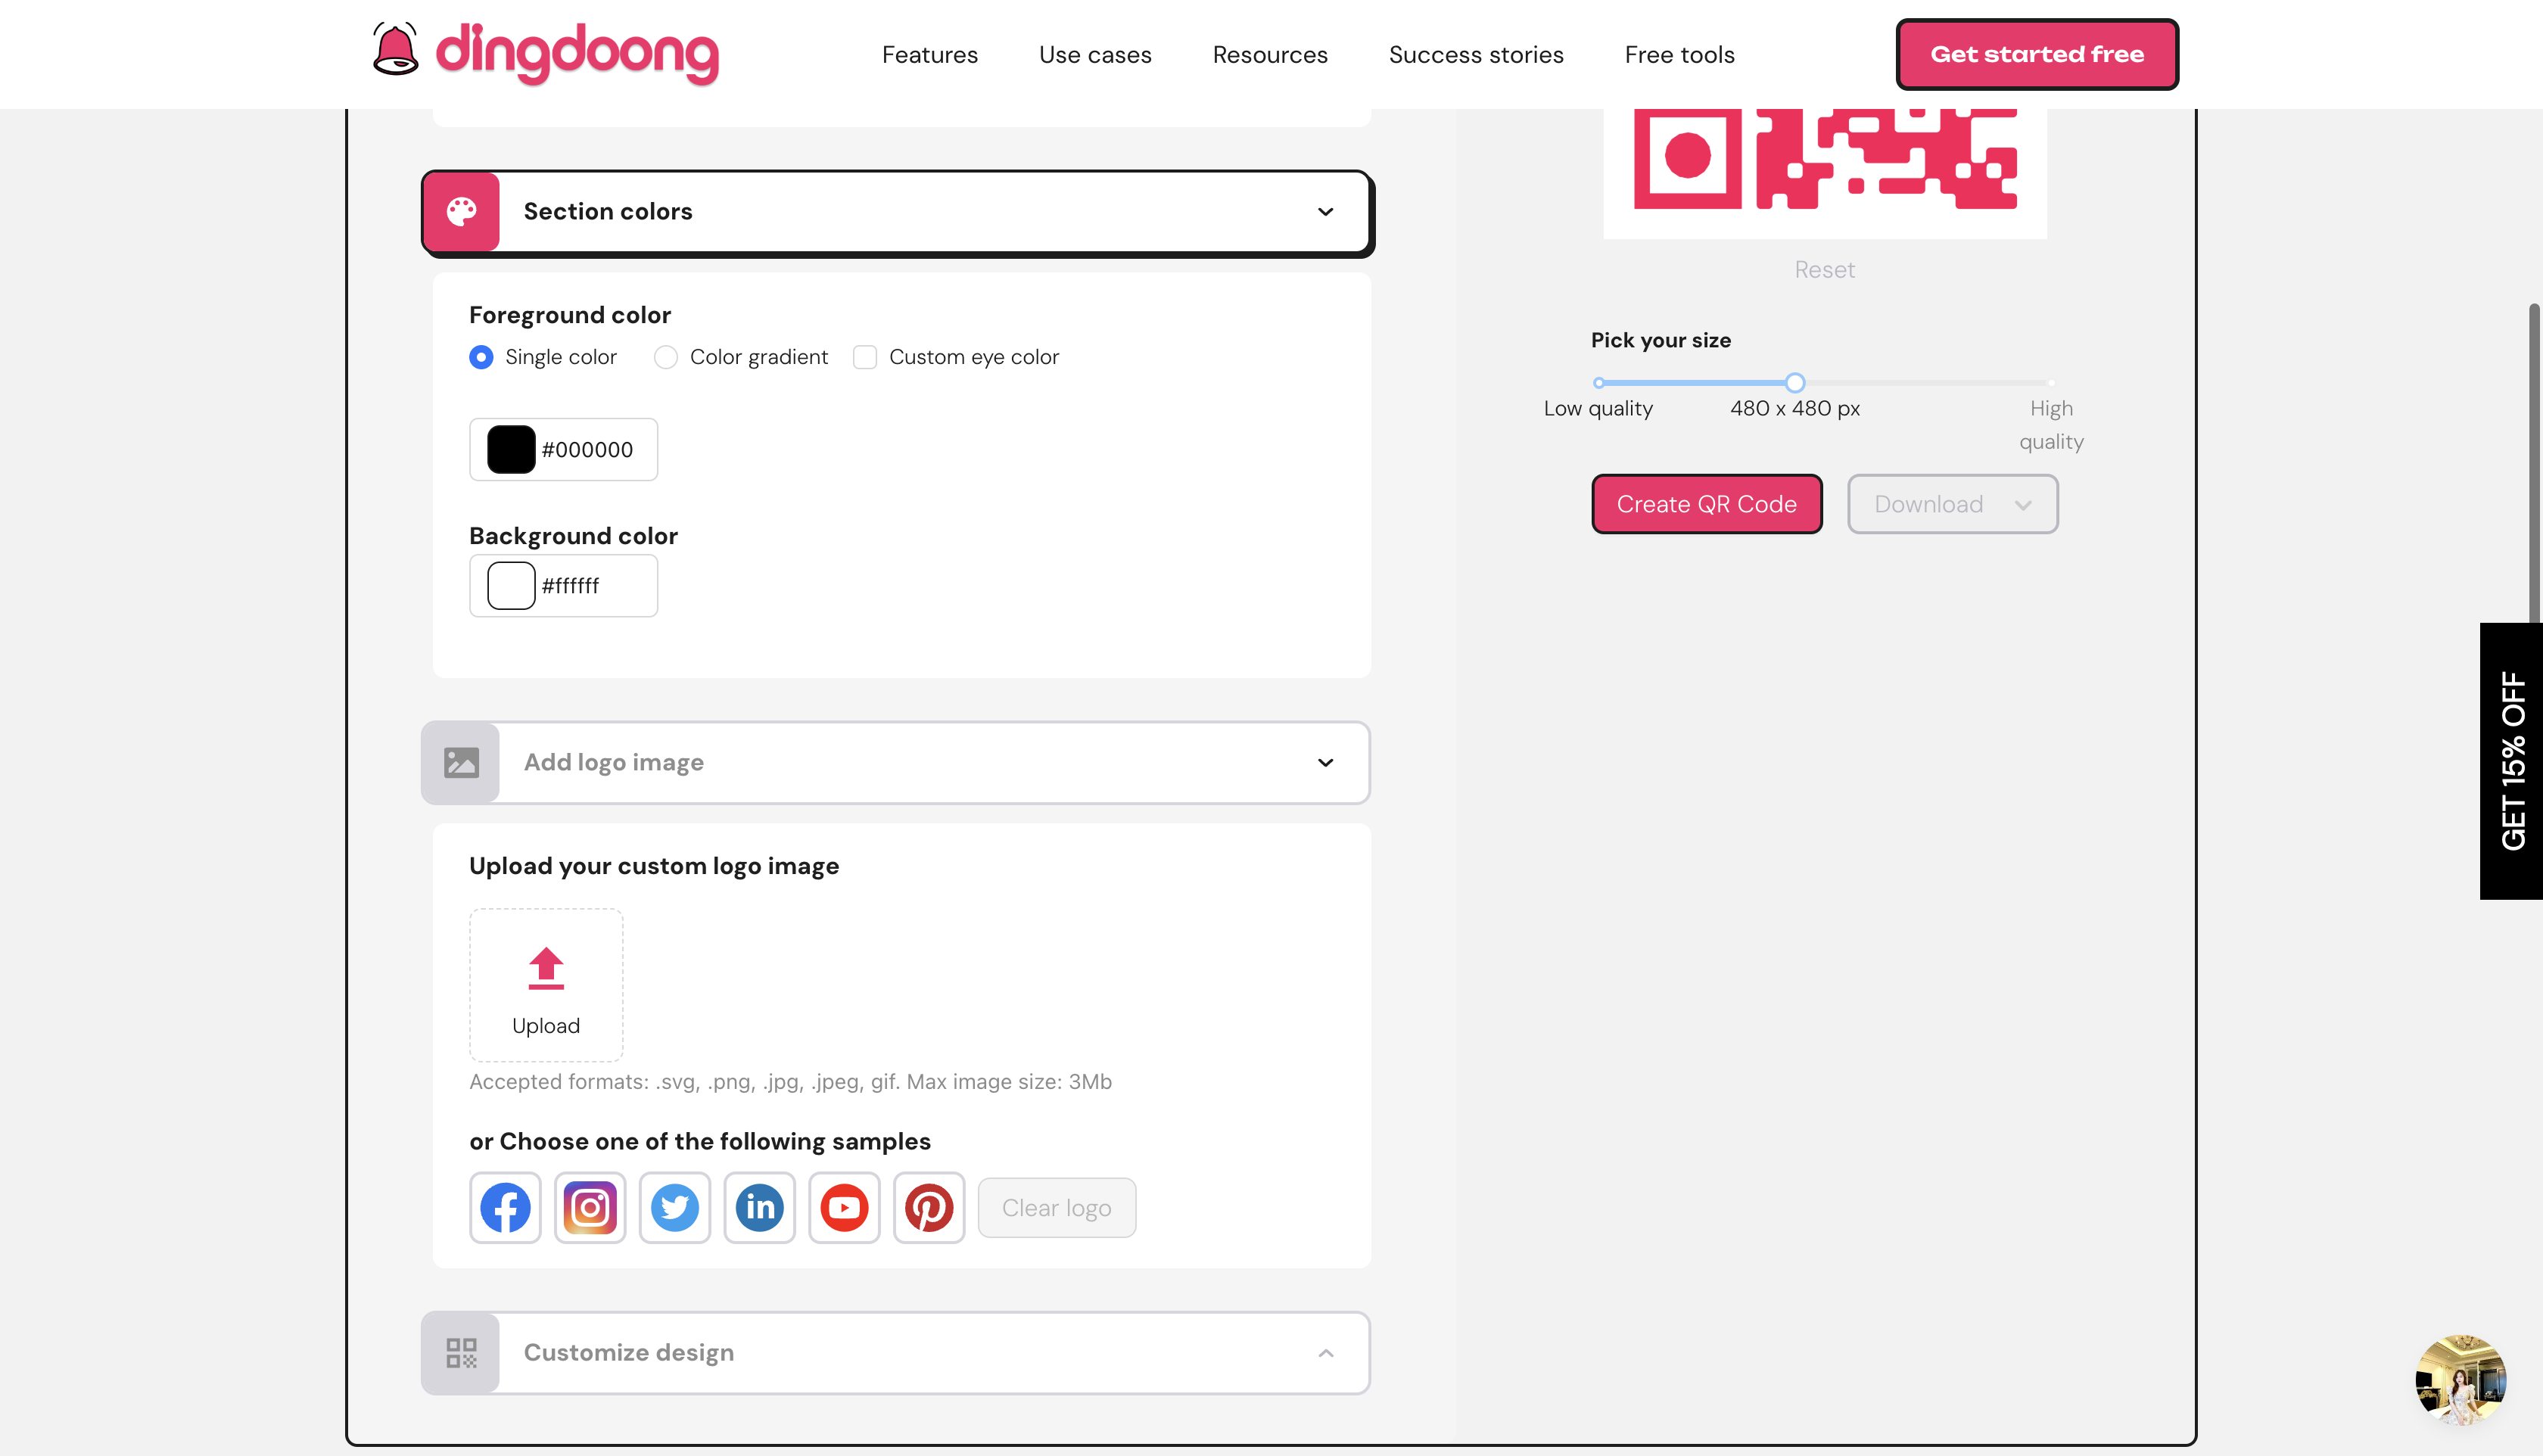Select the LinkedIn logo sample icon
2543x1456 pixels.
[x=760, y=1208]
